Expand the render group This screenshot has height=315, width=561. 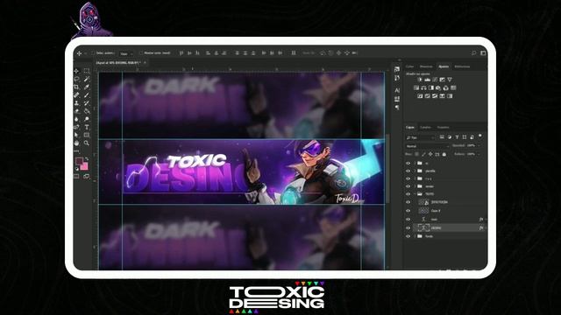[415, 186]
